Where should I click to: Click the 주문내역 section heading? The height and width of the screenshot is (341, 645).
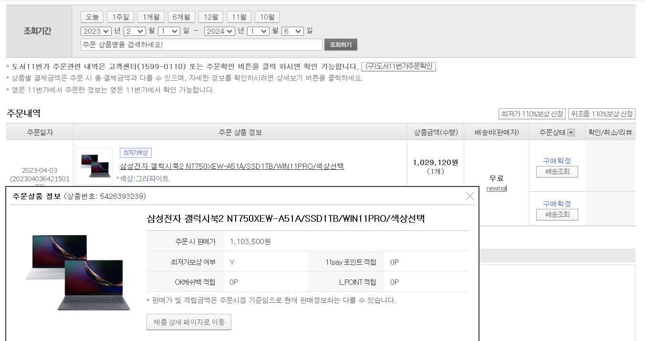point(23,114)
